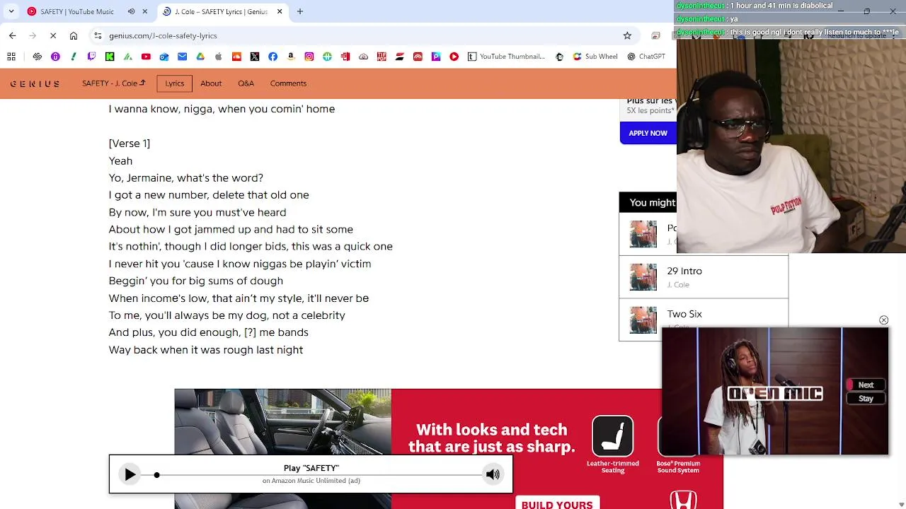The height and width of the screenshot is (509, 906).
Task: Select the Comments nav tab
Action: click(288, 83)
